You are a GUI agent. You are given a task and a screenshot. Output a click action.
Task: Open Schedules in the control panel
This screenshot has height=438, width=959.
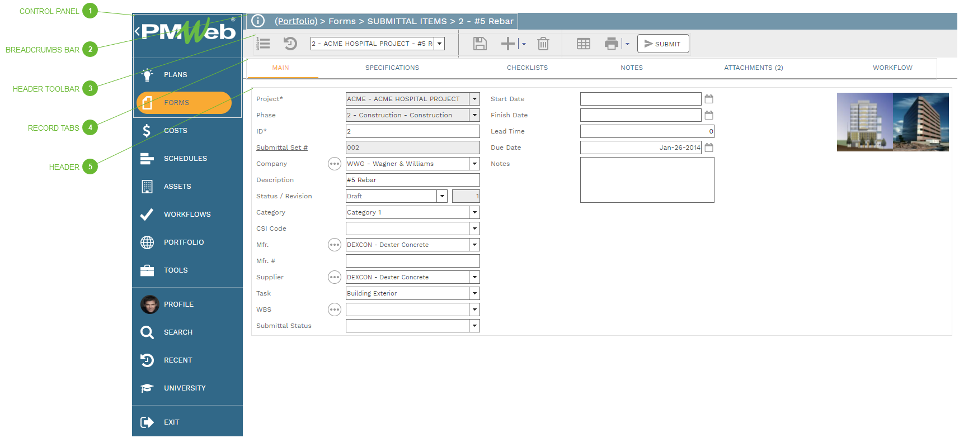[185, 159]
